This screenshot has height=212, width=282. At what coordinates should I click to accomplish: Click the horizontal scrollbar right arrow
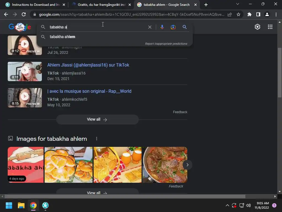click(x=275, y=196)
